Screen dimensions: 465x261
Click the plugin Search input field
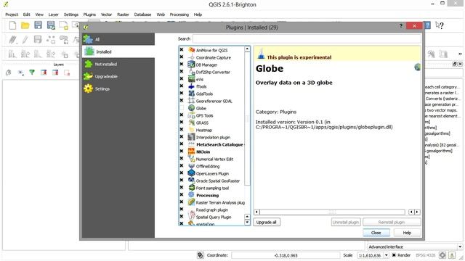click(x=307, y=38)
